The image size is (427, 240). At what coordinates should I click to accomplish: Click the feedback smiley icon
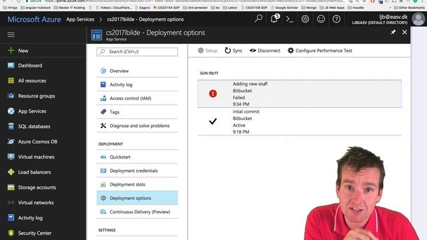coord(321,19)
